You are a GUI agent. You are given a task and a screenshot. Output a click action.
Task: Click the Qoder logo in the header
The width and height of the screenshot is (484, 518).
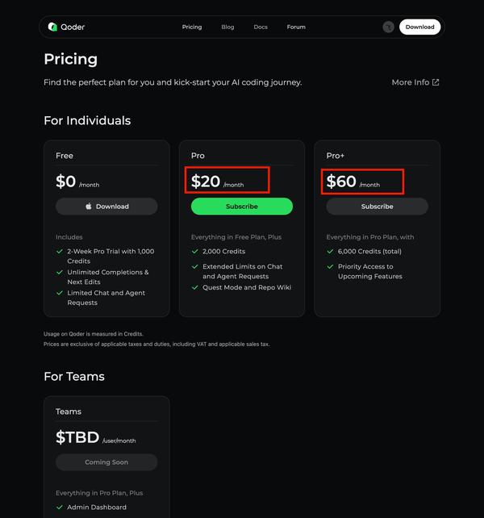(66, 27)
